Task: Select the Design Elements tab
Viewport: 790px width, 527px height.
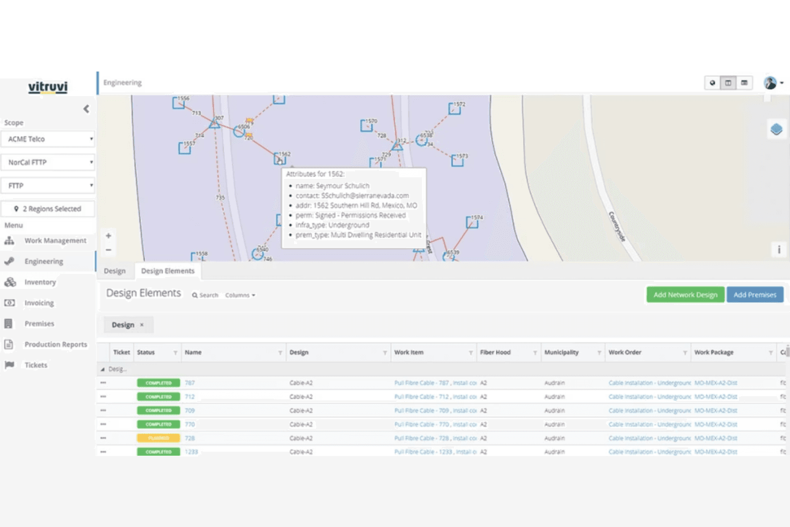Action: (x=168, y=271)
